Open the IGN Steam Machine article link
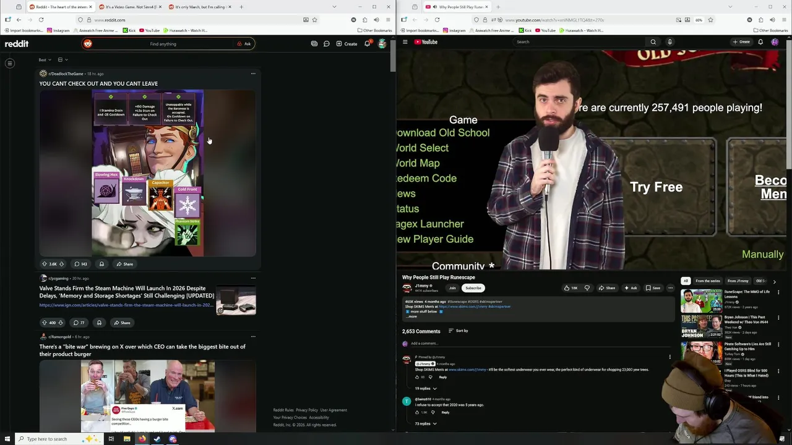Image resolution: width=792 pixels, height=445 pixels. pyautogui.click(x=126, y=305)
